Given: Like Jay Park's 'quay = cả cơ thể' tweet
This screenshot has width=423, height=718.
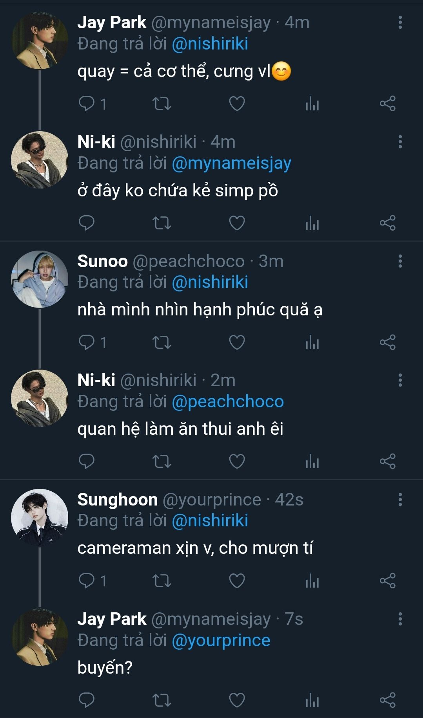Looking at the screenshot, I should pos(237,104).
